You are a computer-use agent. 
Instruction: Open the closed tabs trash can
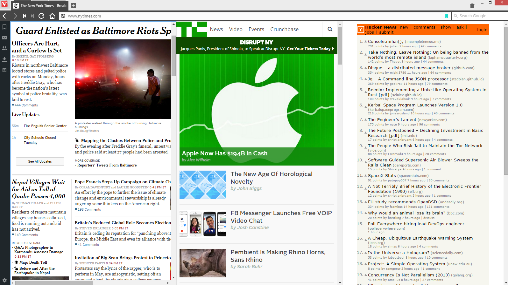(472, 6)
